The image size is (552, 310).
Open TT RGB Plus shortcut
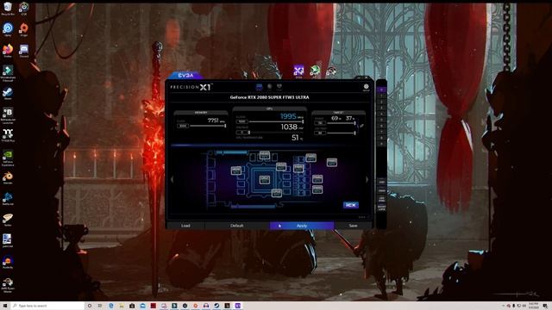tap(8, 136)
